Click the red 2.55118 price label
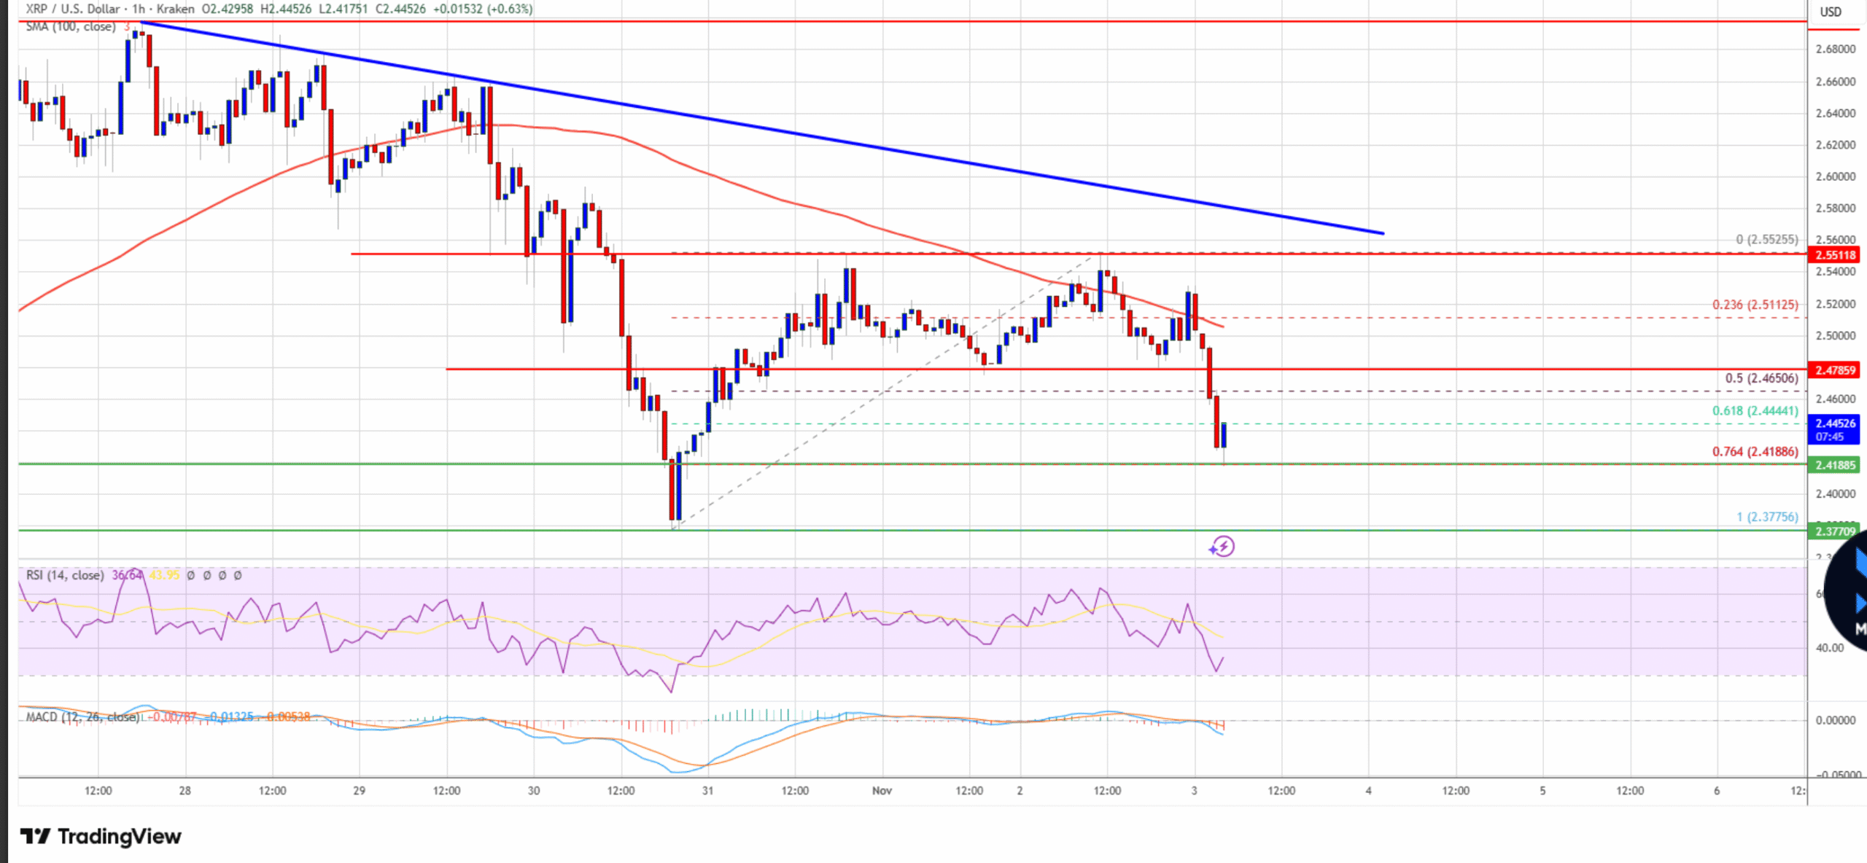This screenshot has height=863, width=1867. pyautogui.click(x=1835, y=255)
